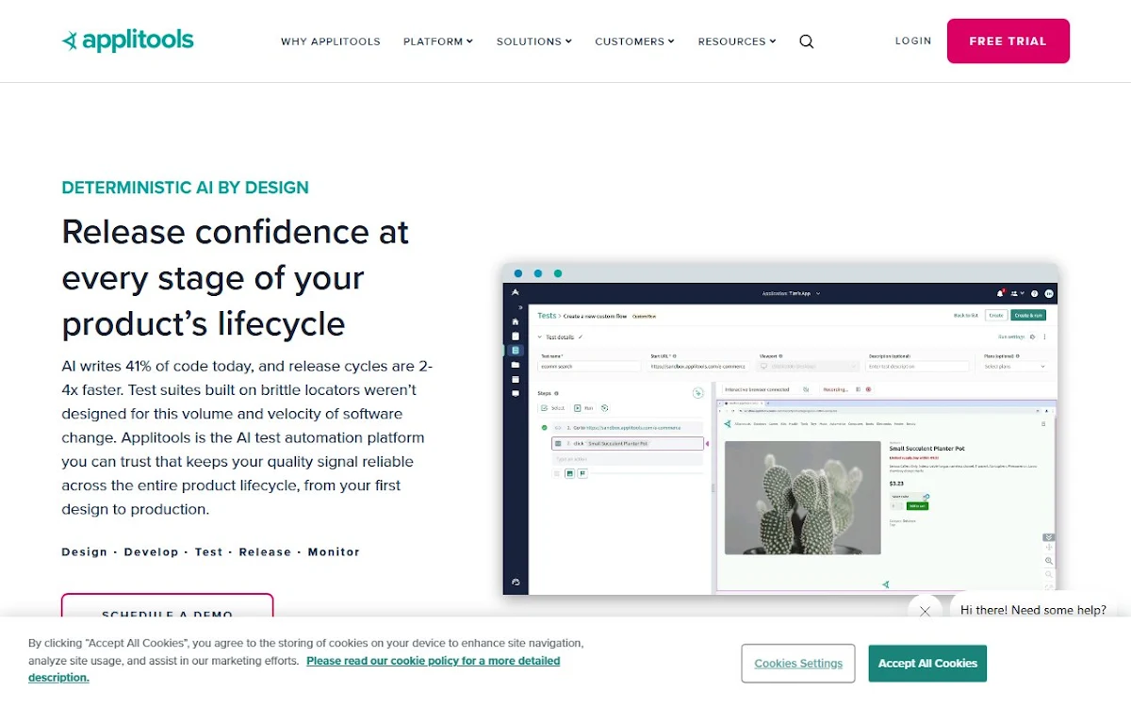The image size is (1131, 707).
Task: Select the Small Succulent Planter Pot click step
Action: 628,443
